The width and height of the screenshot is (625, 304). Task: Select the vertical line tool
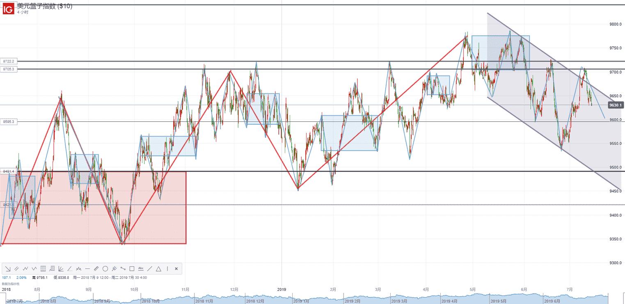click(167, 269)
